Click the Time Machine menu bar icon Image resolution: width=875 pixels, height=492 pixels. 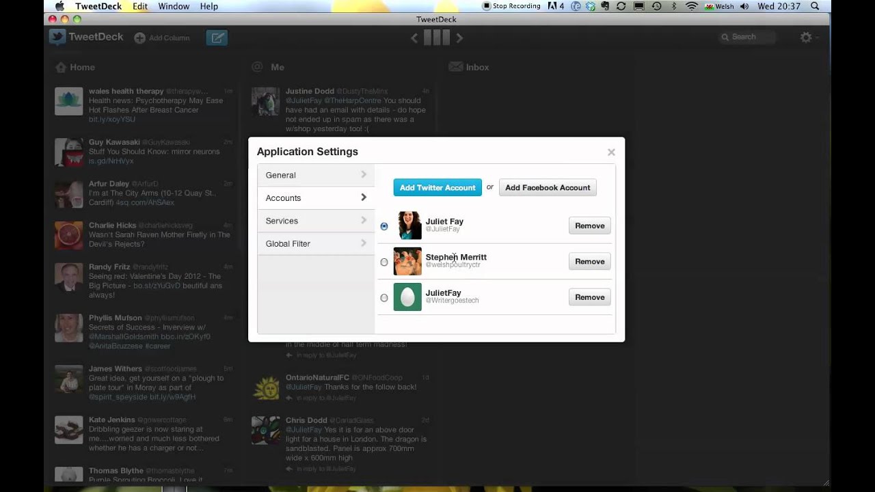(656, 6)
